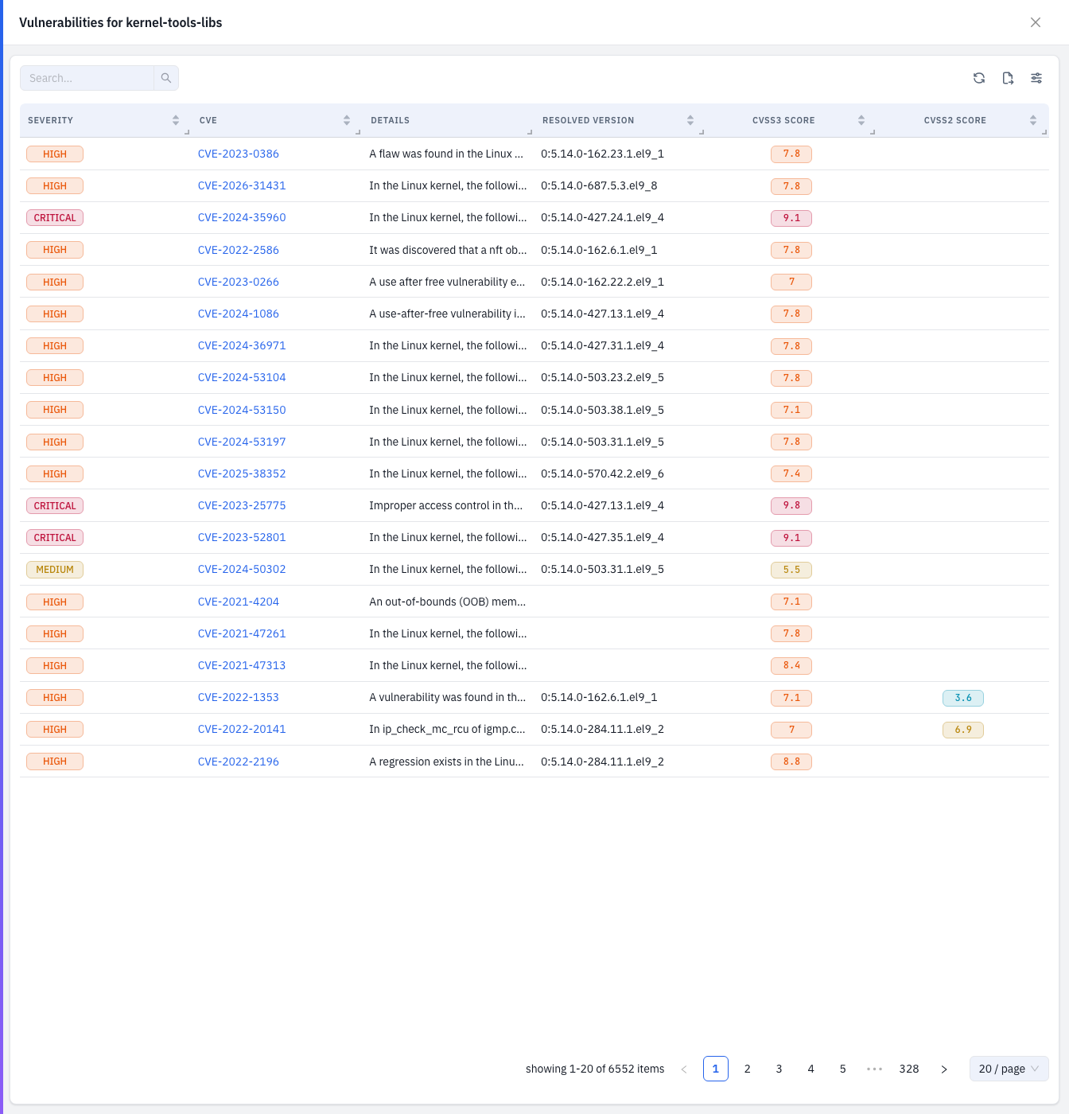Image resolution: width=1069 pixels, height=1114 pixels.
Task: Go to page 4
Action: click(x=811, y=1069)
